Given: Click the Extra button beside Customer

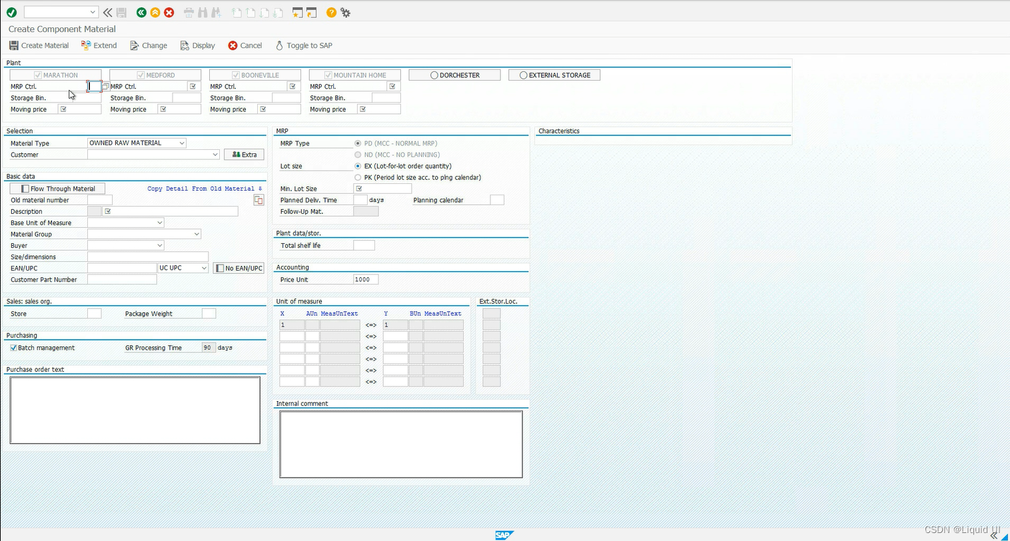Looking at the screenshot, I should pos(244,155).
